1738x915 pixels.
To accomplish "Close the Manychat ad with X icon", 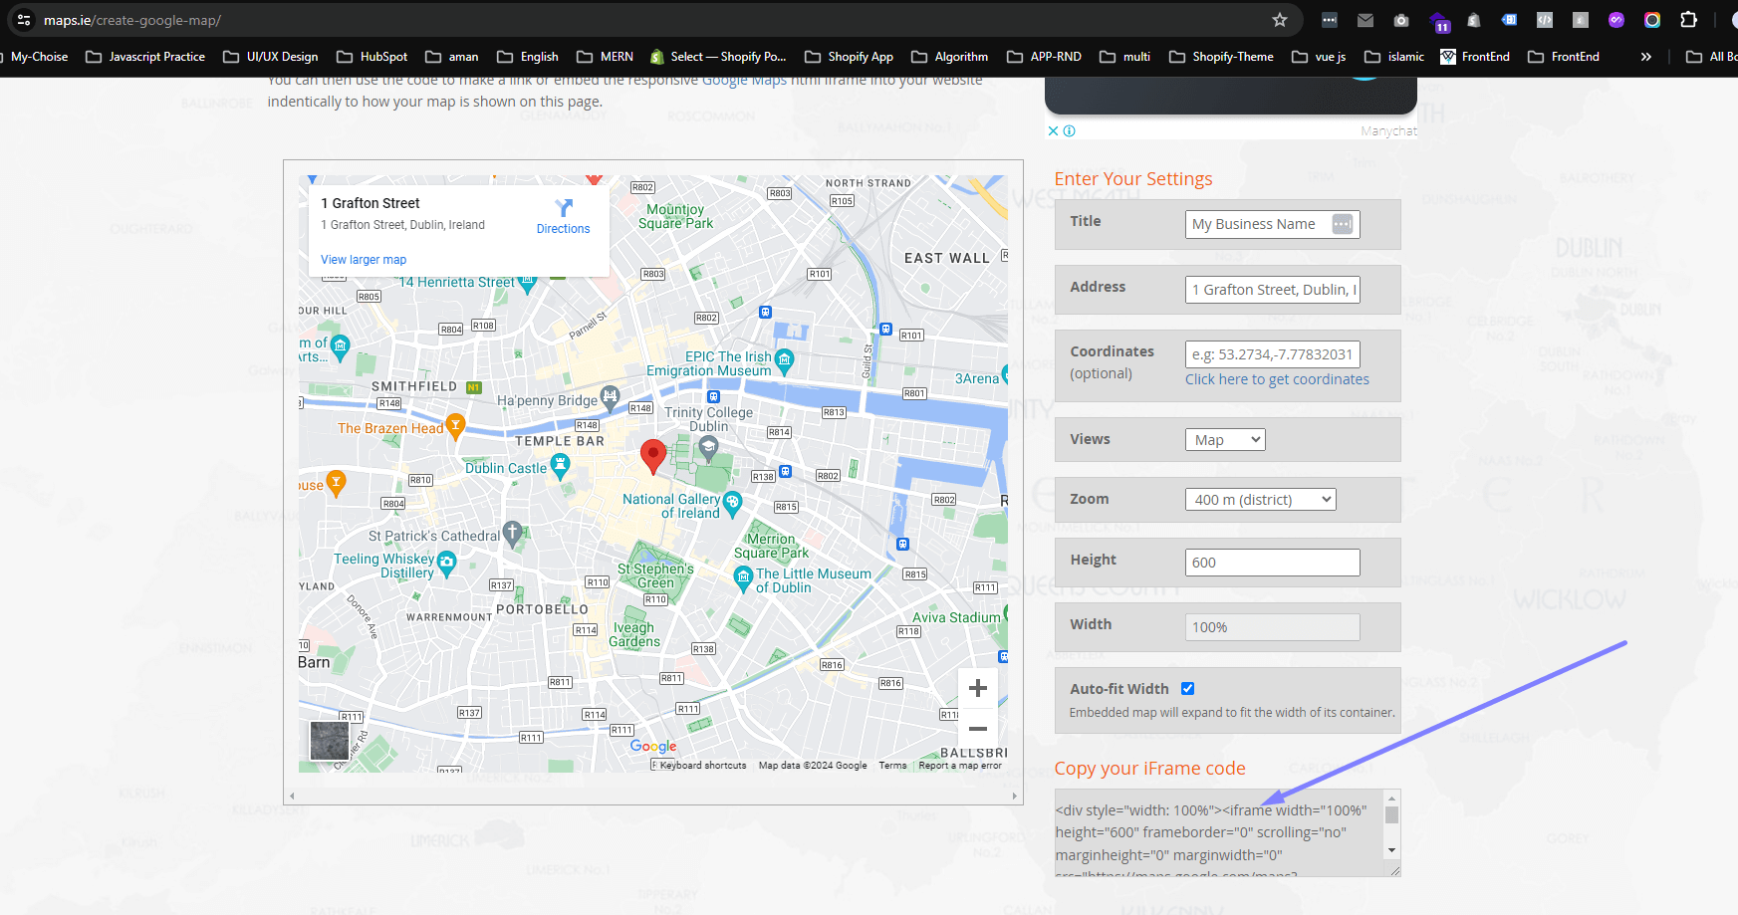I will [x=1053, y=131].
